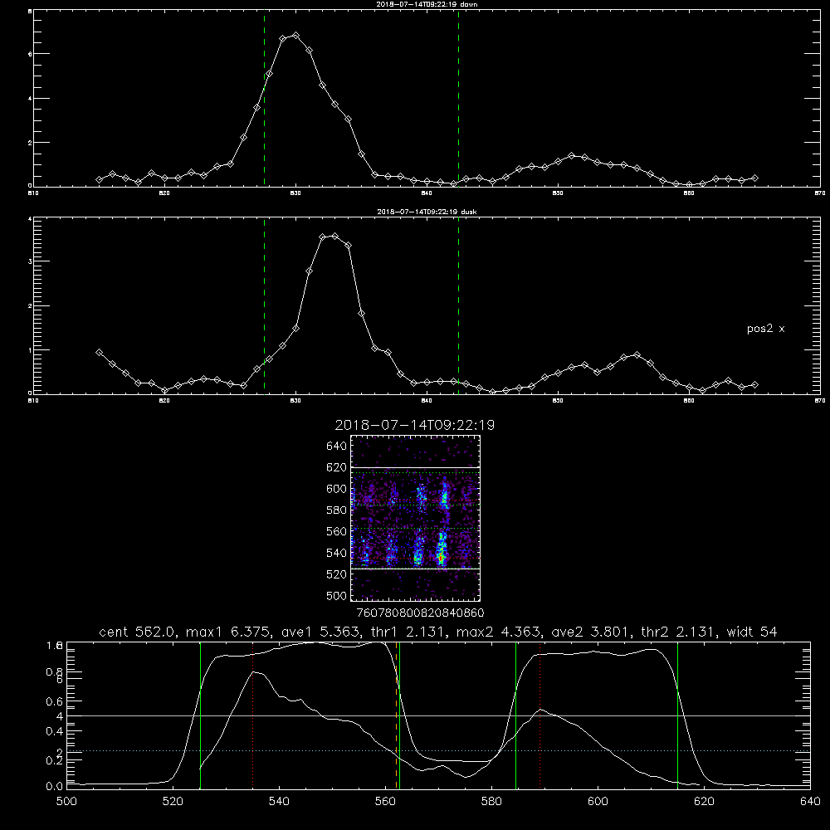
Task: Click the 'ave2 3.801' value
Action: (591, 632)
